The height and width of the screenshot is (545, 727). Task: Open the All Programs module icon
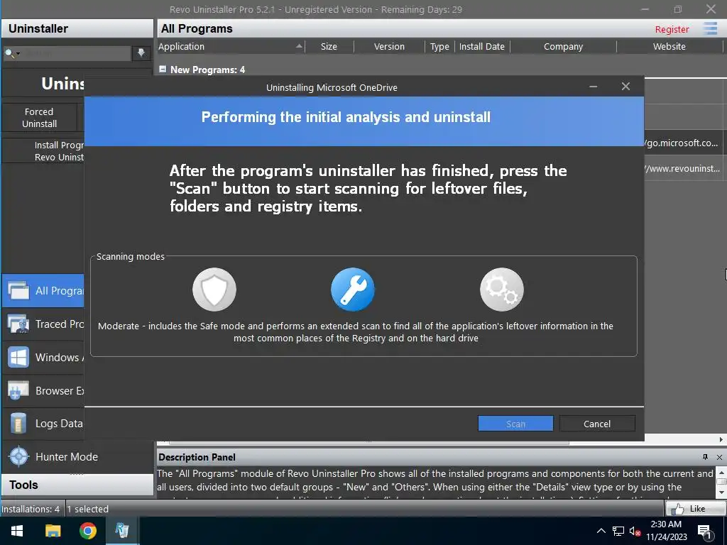coord(18,290)
